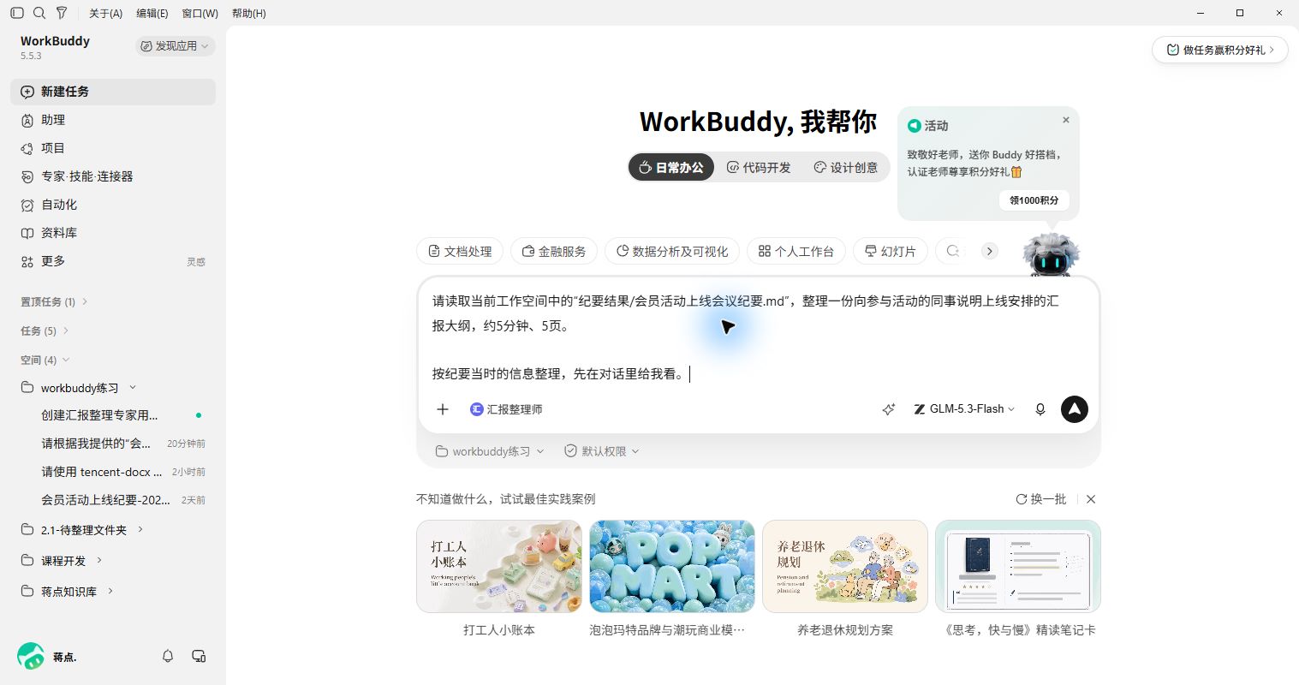Switch to the 设计创意 tab

click(x=845, y=168)
